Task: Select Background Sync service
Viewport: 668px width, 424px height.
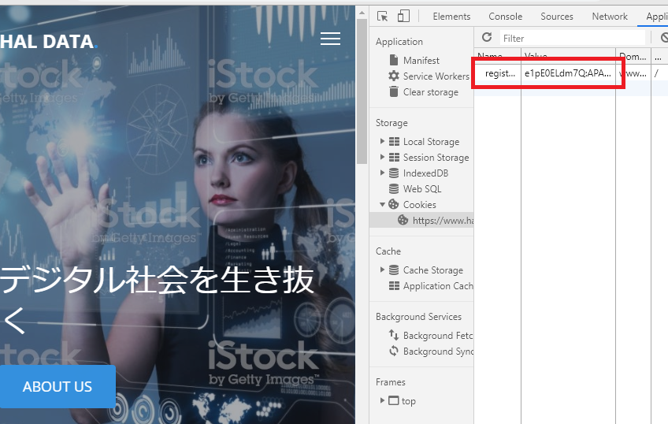Action: (438, 351)
